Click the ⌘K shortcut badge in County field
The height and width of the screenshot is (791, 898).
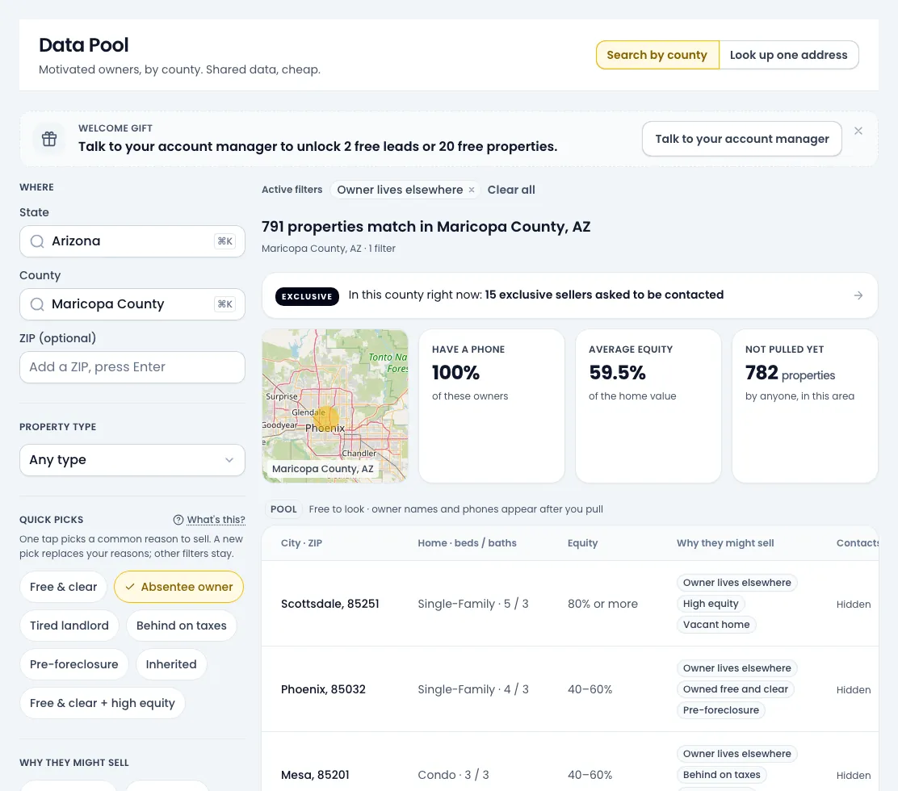[225, 304]
